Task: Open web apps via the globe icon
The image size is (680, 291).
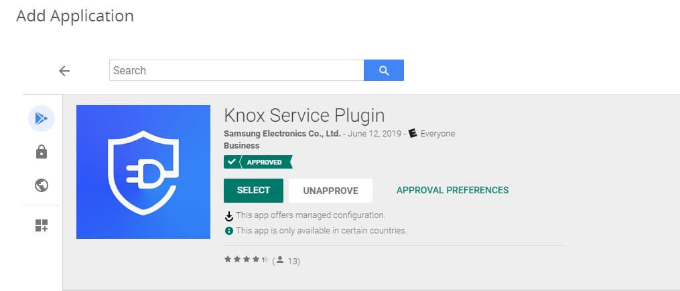Action: click(x=41, y=185)
